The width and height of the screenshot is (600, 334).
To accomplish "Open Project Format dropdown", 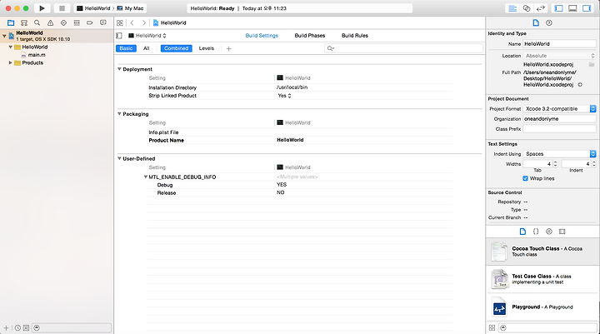I will click(559, 108).
